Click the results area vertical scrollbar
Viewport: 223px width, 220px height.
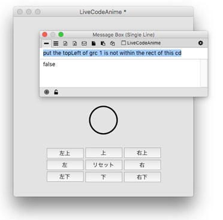point(204,73)
